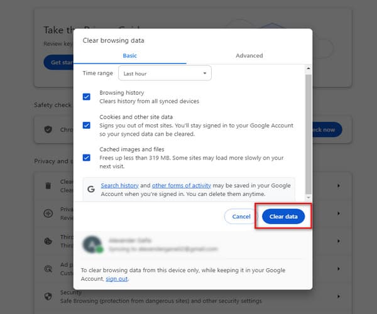
Task: Open the Search history link
Action: tap(119, 186)
